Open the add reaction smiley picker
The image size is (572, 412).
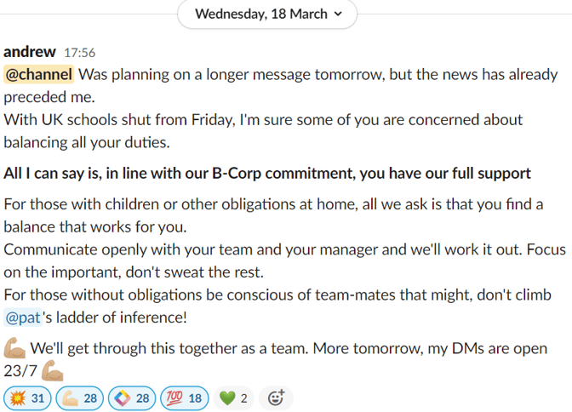(276, 398)
